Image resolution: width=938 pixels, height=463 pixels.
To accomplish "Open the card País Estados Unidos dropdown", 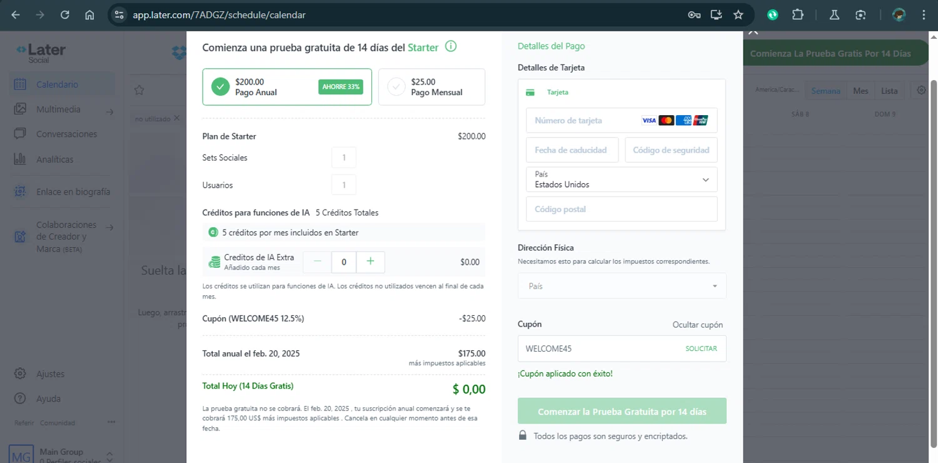I will (622, 180).
